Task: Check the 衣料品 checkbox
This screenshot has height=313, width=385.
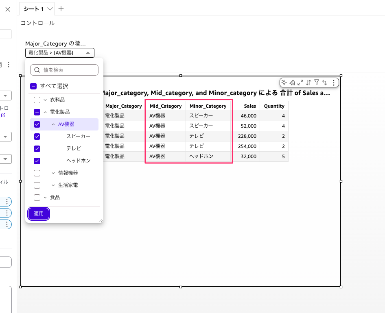Action: point(37,100)
